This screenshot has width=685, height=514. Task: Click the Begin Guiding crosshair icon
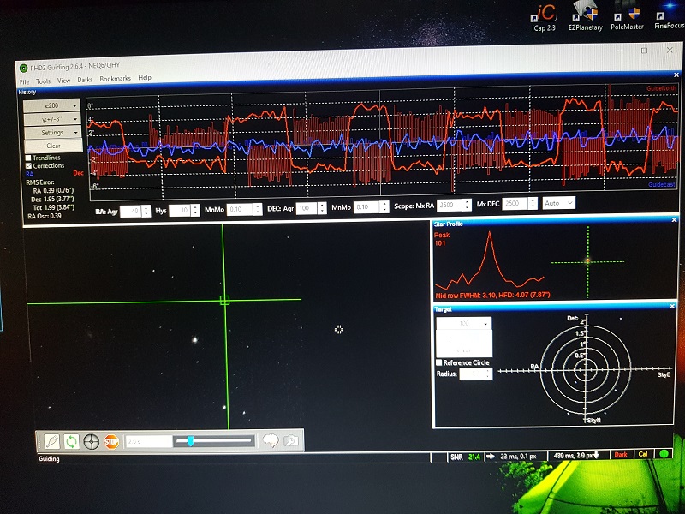(x=91, y=441)
